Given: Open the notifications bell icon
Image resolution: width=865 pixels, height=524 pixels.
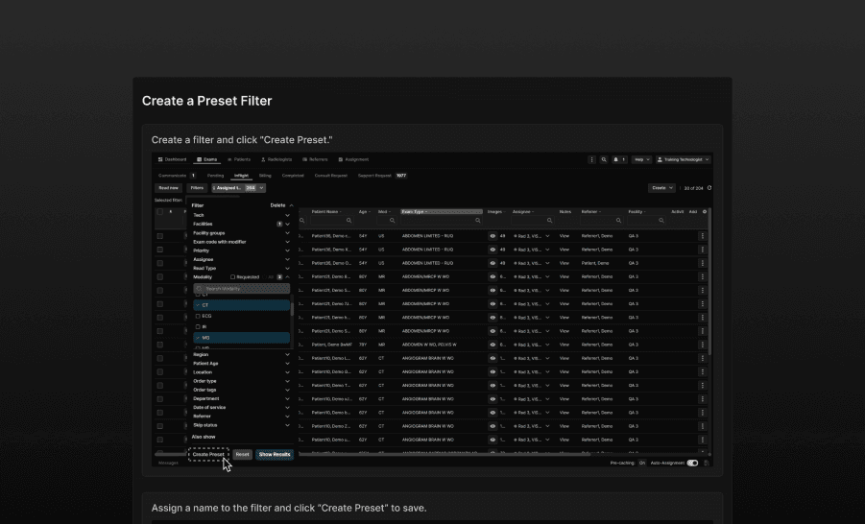Looking at the screenshot, I should 615,159.
